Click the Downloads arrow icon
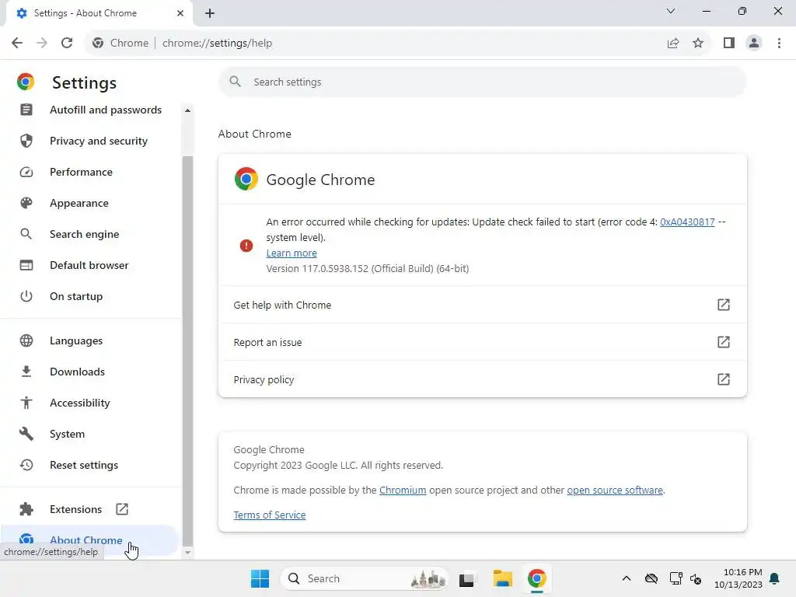The image size is (796, 597). [26, 372]
